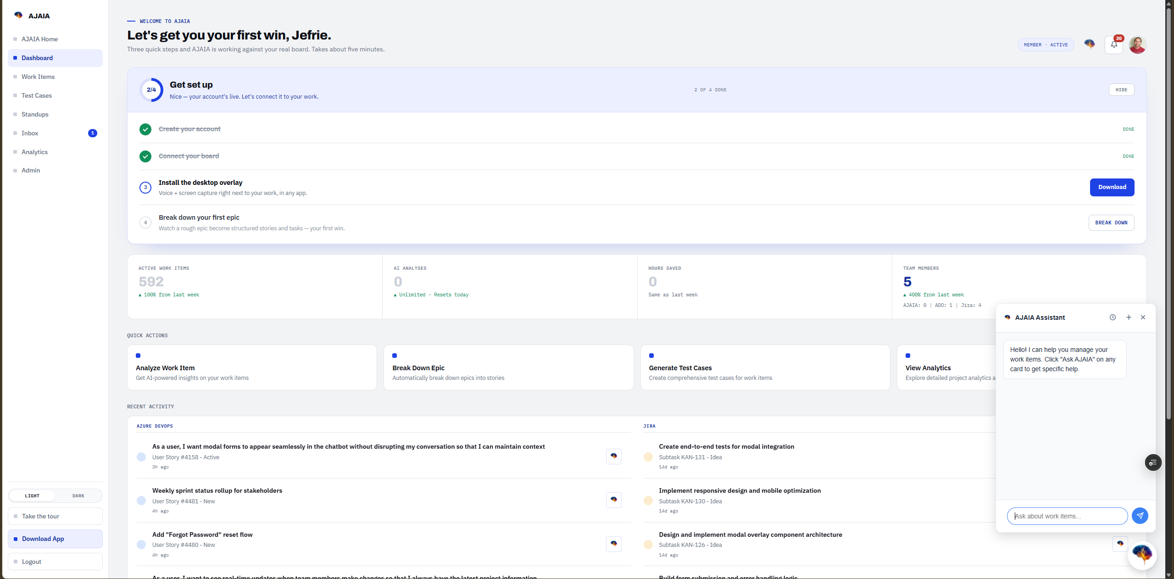The height and width of the screenshot is (579, 1174).
Task: Click the AJAIA brain icon in header
Action: click(x=1090, y=44)
